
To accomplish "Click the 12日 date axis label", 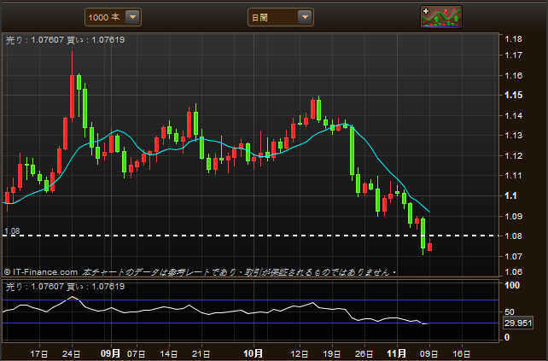I will (300, 354).
